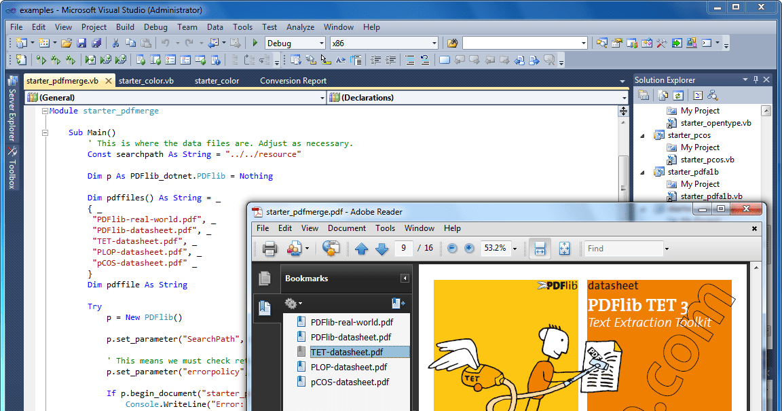Switch to the Conversion Report tab

[293, 80]
